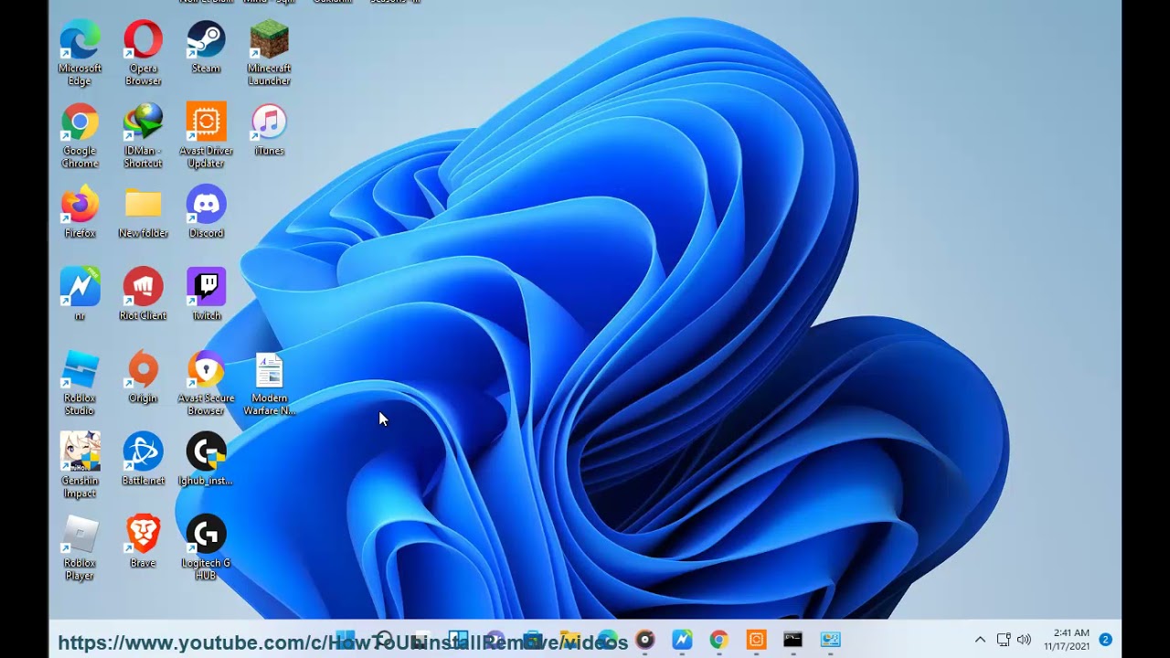Open the network status tray icon
Viewport: 1170px width, 658px height.
[1004, 640]
